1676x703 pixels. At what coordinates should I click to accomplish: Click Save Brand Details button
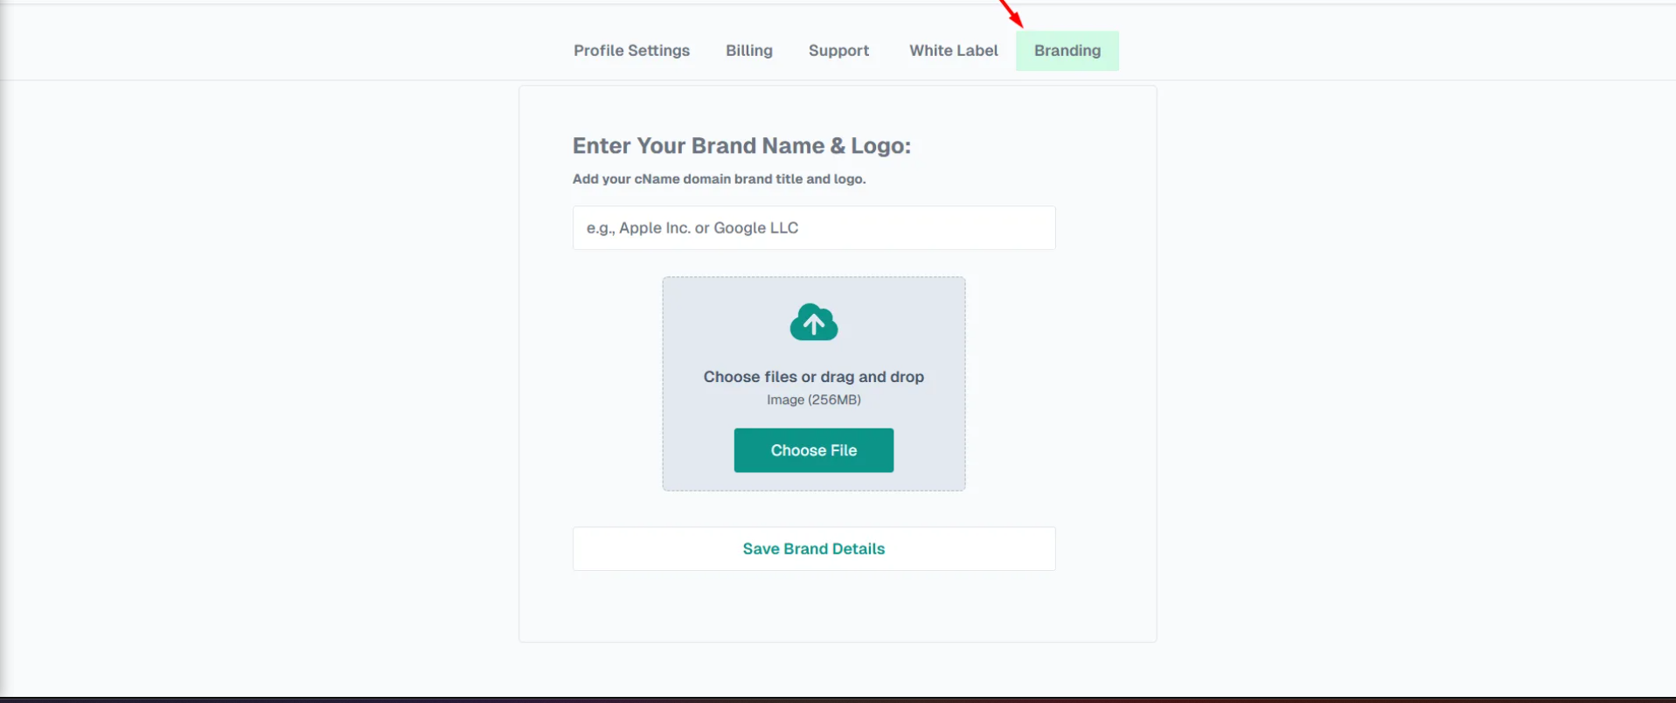pyautogui.click(x=813, y=549)
